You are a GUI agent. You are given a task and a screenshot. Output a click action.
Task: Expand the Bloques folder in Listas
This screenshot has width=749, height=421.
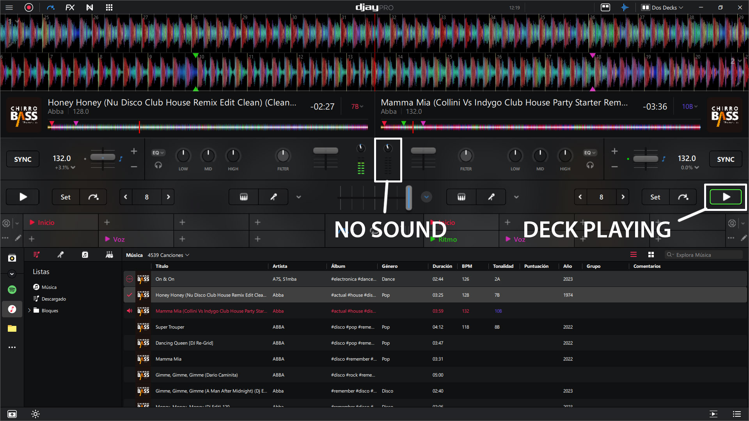coord(29,310)
